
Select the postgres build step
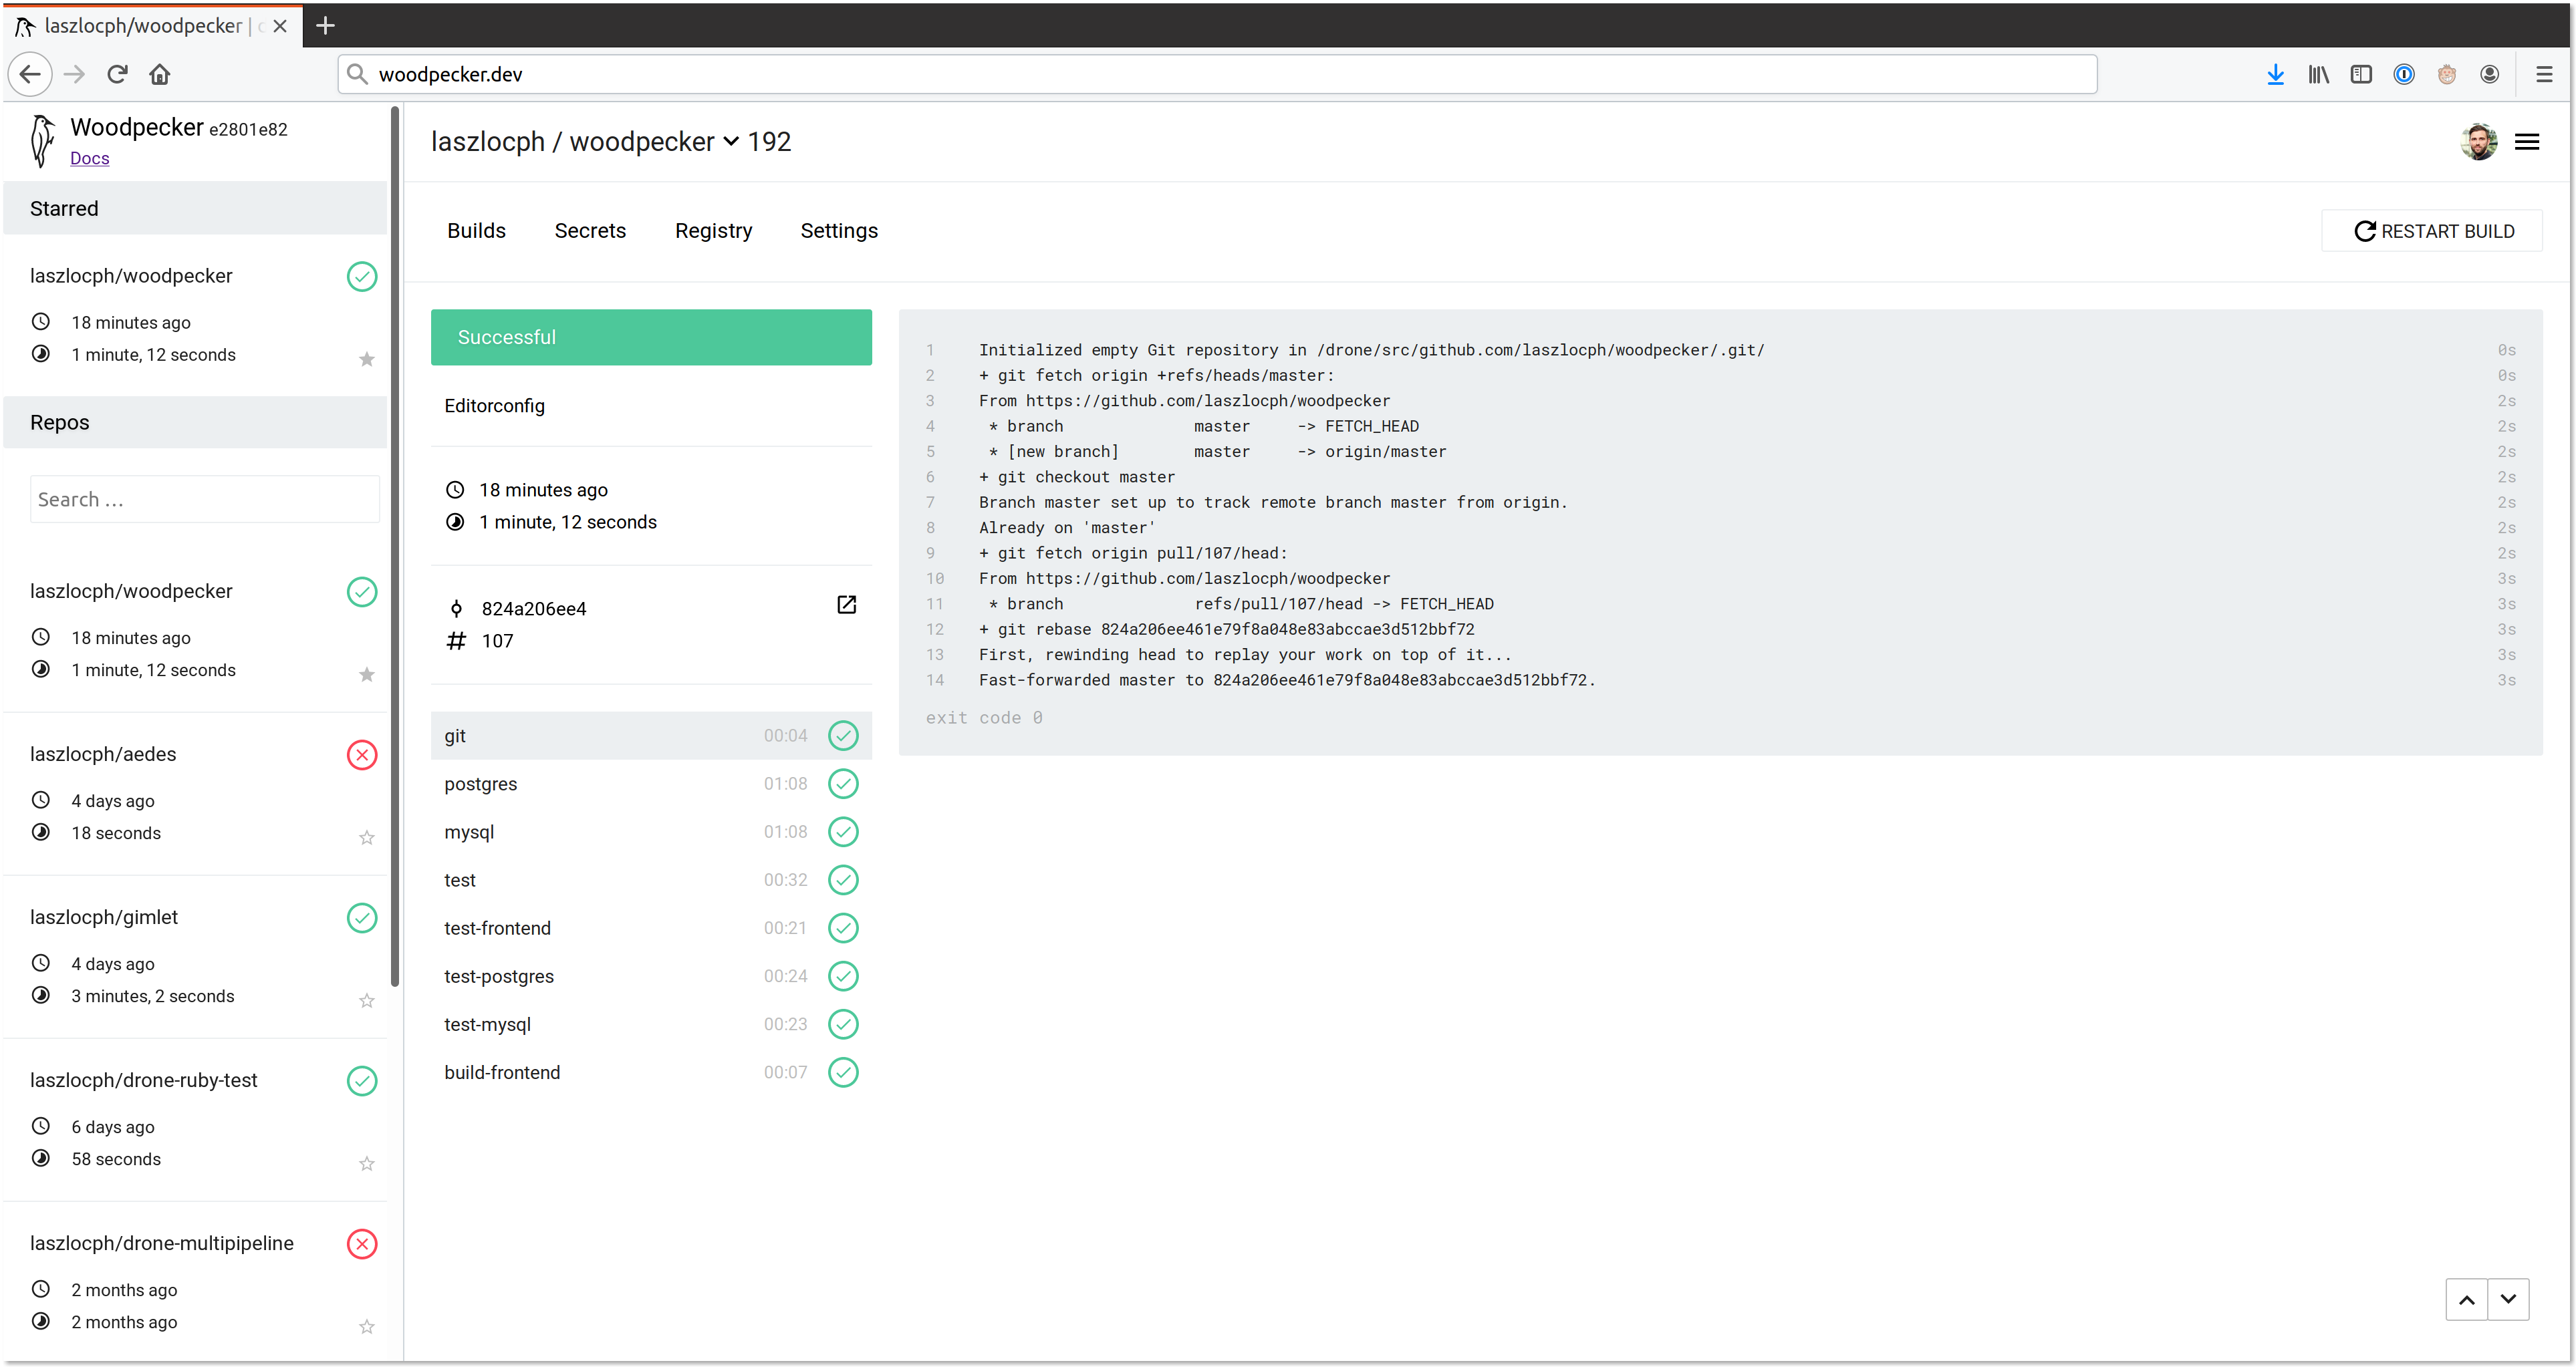(651, 784)
